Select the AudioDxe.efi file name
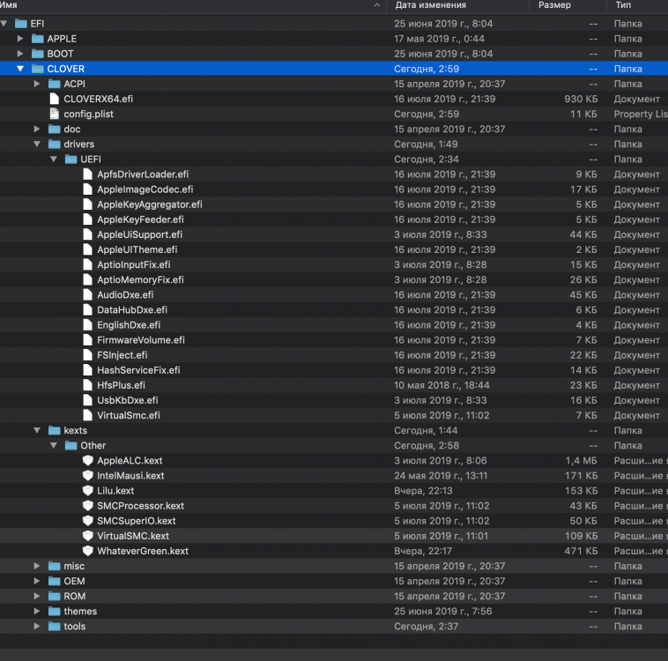This screenshot has width=668, height=661. (x=125, y=295)
